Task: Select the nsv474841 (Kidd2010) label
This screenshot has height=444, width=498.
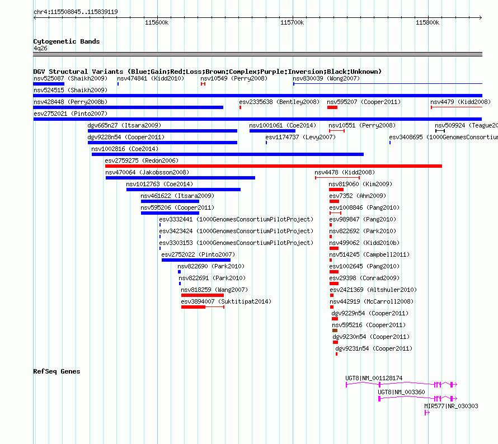Action: (151, 78)
